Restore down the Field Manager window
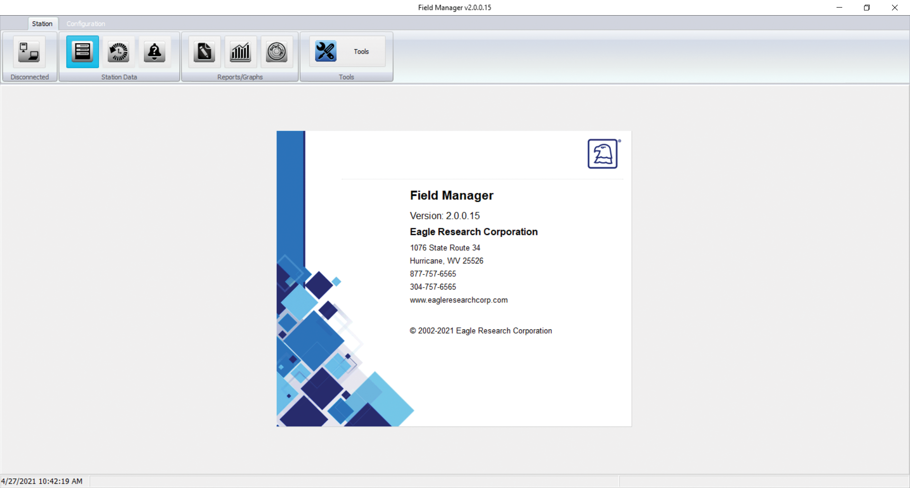The height and width of the screenshot is (488, 910). pyautogui.click(x=867, y=8)
